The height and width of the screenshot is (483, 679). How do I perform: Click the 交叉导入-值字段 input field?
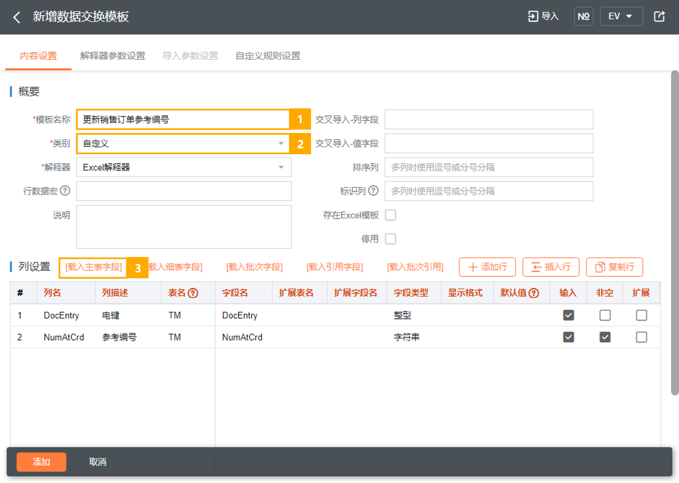489,144
